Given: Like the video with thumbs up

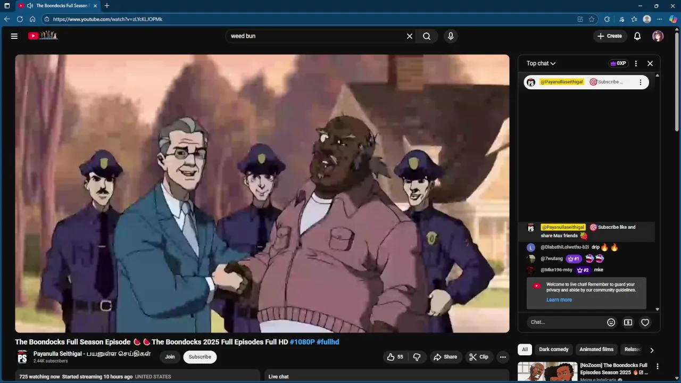Looking at the screenshot, I should pyautogui.click(x=396, y=357).
